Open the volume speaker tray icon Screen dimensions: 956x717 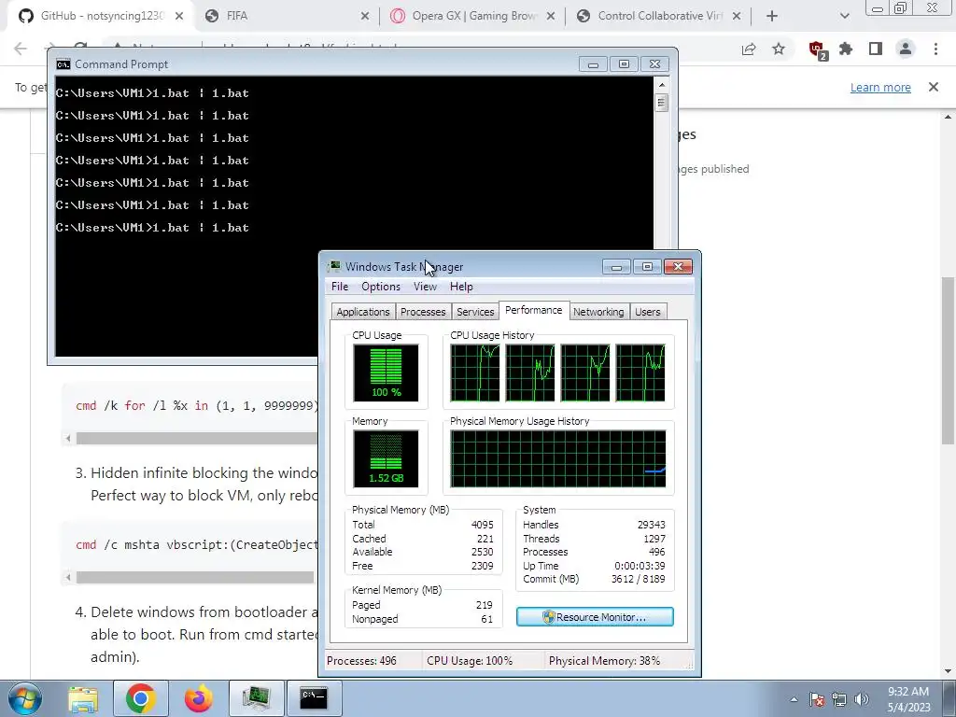coord(862,700)
